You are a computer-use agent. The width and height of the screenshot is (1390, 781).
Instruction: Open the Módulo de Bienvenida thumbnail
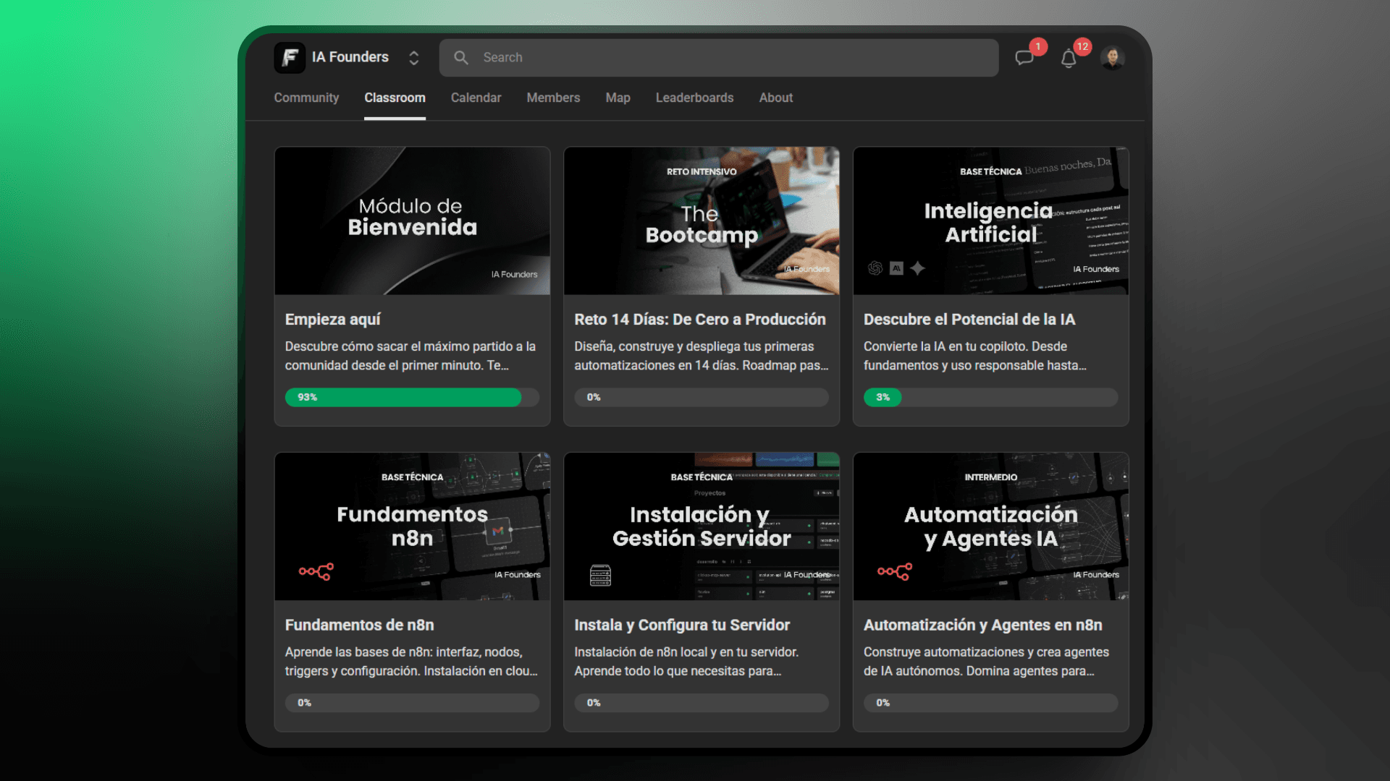412,221
